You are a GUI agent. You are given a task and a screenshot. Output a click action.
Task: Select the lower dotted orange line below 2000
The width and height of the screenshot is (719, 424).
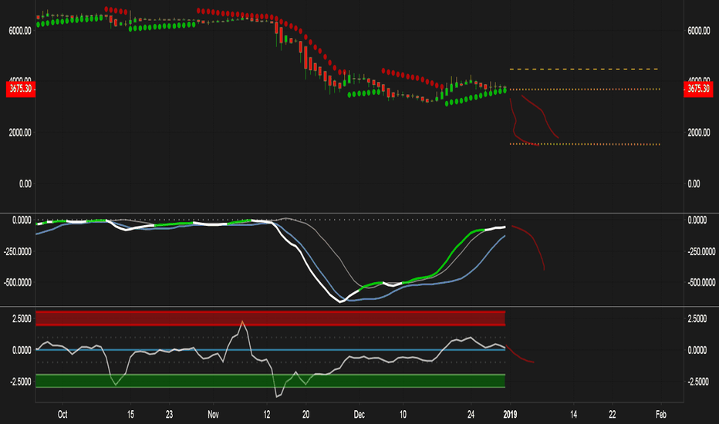pyautogui.click(x=584, y=144)
